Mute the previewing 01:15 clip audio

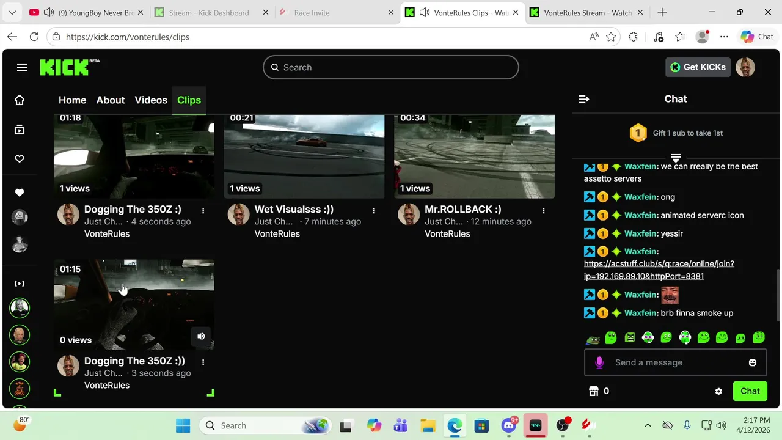click(201, 336)
